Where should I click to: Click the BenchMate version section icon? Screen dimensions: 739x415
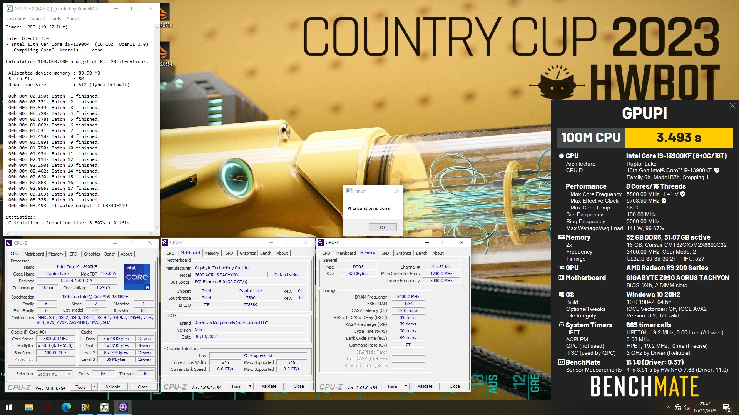tap(561, 362)
